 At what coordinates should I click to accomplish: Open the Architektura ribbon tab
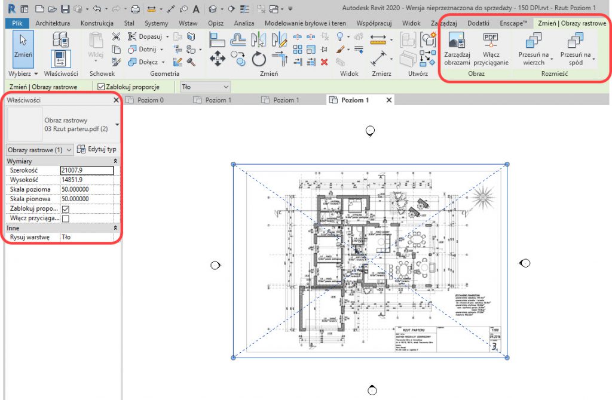pos(53,23)
